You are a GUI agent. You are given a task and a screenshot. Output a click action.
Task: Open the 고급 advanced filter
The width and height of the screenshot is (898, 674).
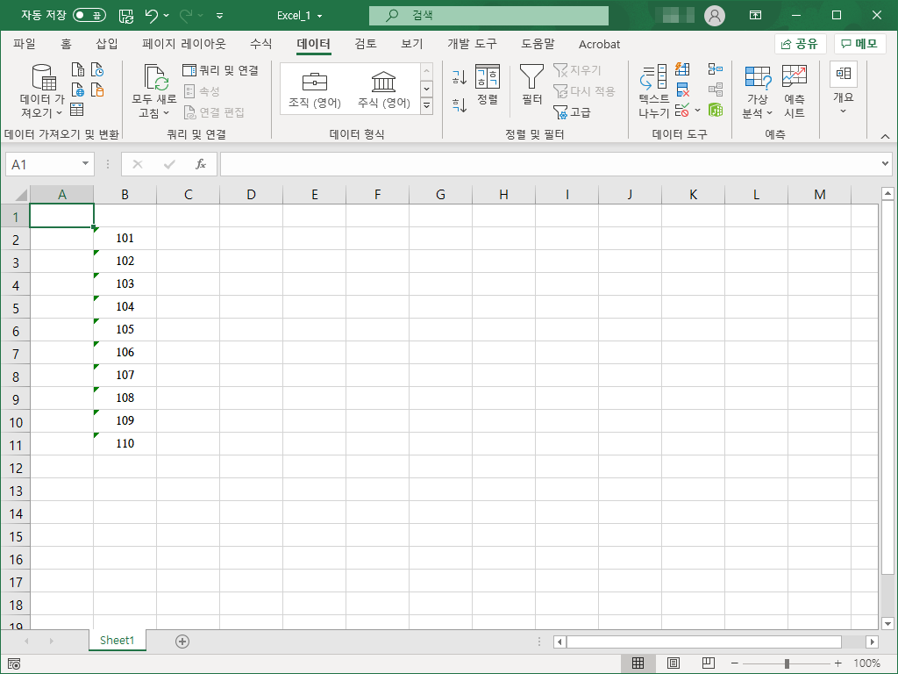pos(572,111)
